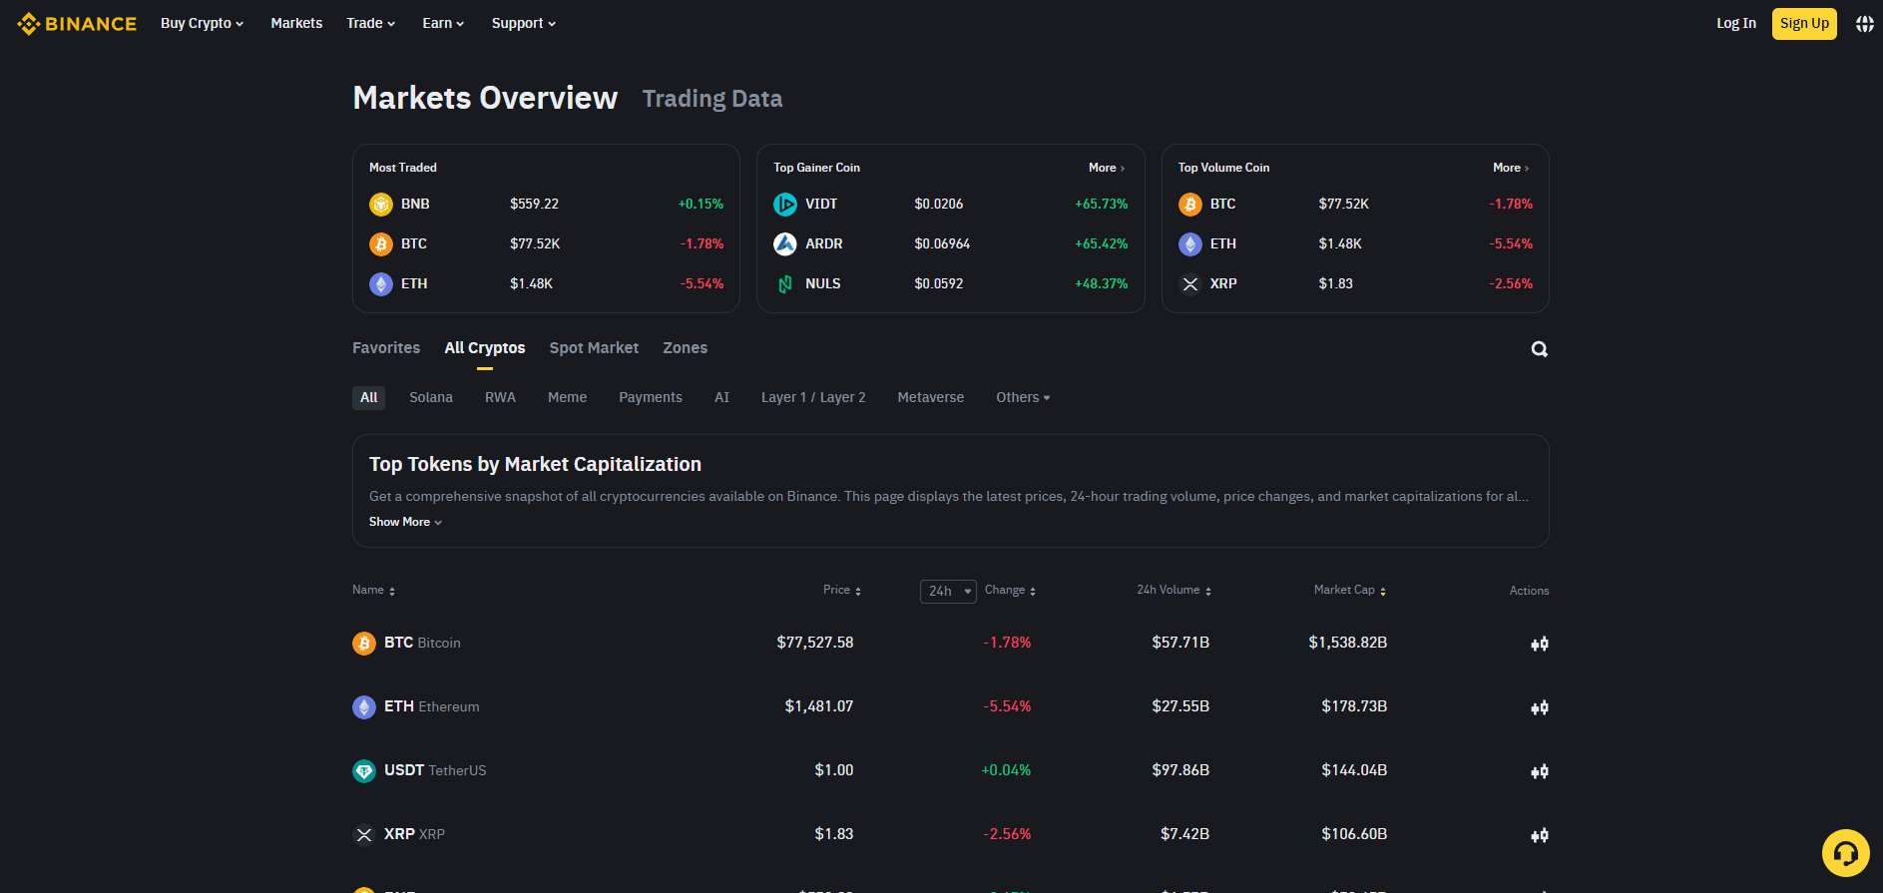
Task: Expand the Support menu
Action: pos(524,23)
